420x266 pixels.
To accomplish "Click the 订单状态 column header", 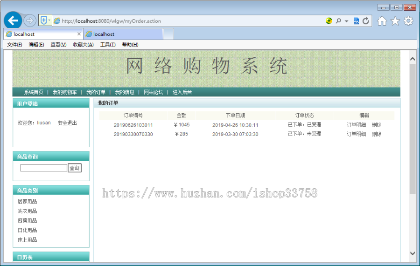I will coord(304,116).
